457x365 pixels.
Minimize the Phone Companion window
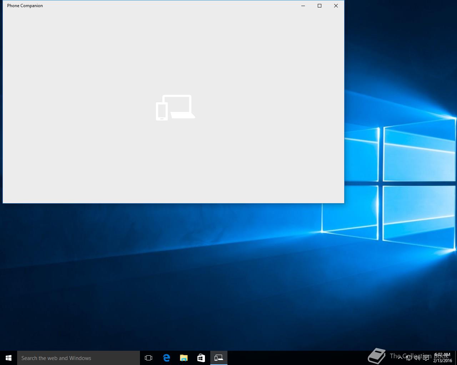pyautogui.click(x=303, y=6)
